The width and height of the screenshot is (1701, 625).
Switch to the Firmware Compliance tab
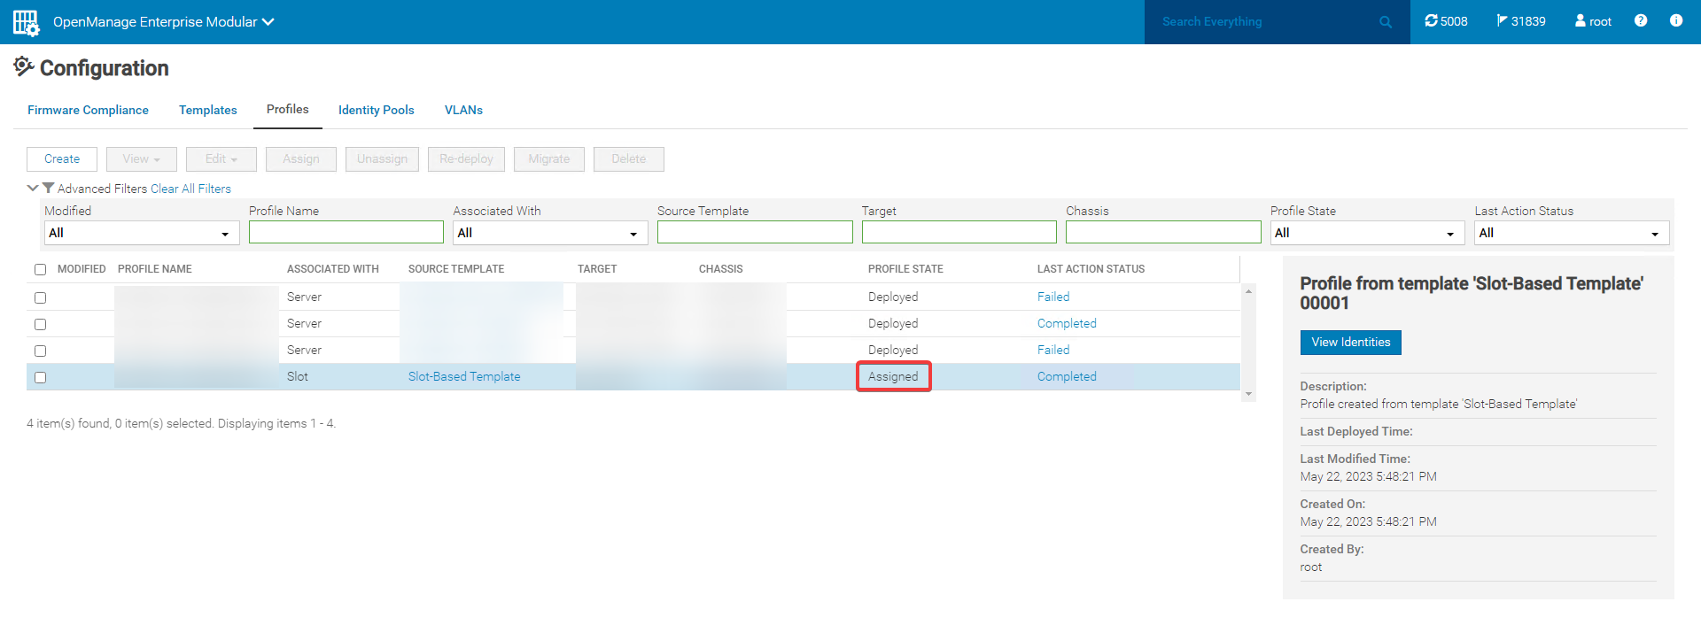click(88, 110)
